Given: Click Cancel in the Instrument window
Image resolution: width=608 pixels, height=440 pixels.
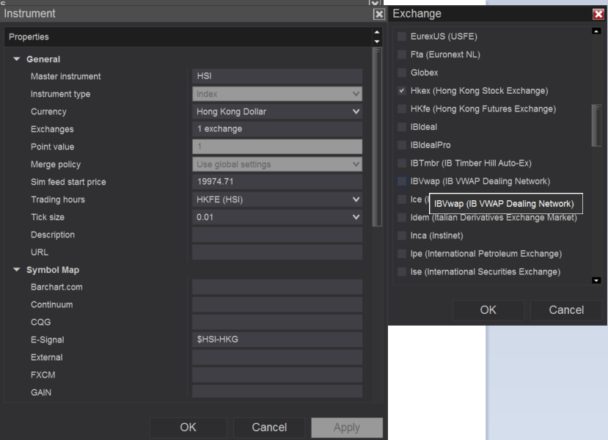Looking at the screenshot, I should pos(269,428).
